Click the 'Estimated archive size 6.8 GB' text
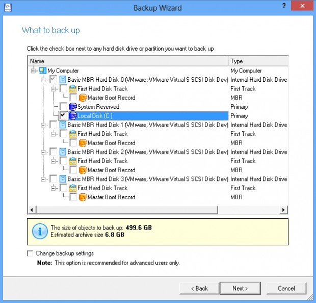Screen dimensions: 316x303 88,235
